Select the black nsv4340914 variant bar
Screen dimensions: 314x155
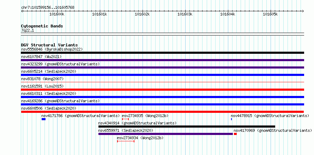tap(187, 127)
